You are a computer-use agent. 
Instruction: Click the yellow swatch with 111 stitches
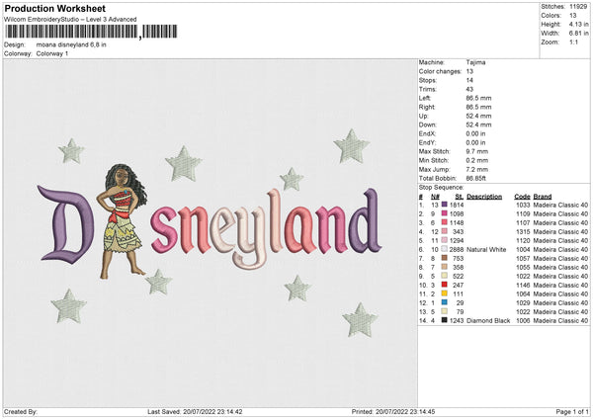point(445,293)
